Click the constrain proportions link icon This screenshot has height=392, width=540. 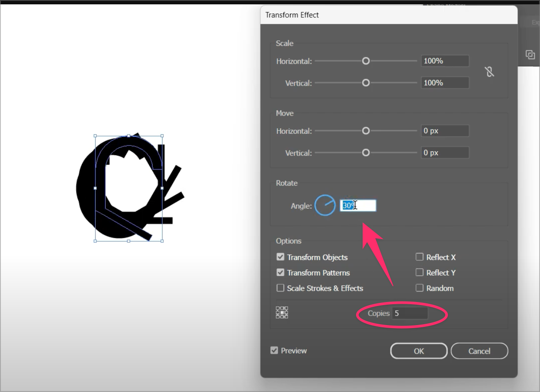pos(490,72)
